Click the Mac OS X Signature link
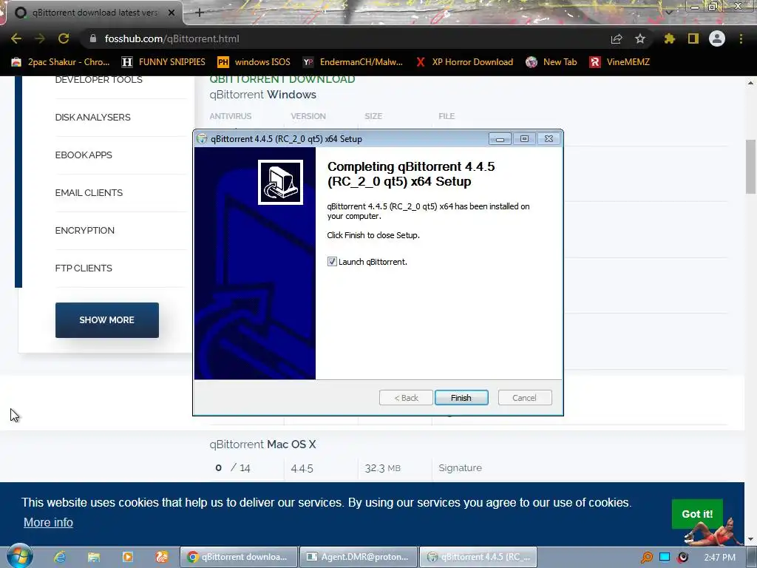 pyautogui.click(x=460, y=467)
